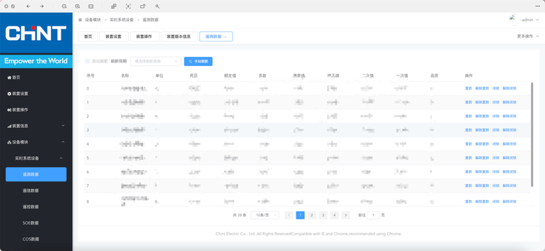Switch to the 首页 tab

coord(88,37)
